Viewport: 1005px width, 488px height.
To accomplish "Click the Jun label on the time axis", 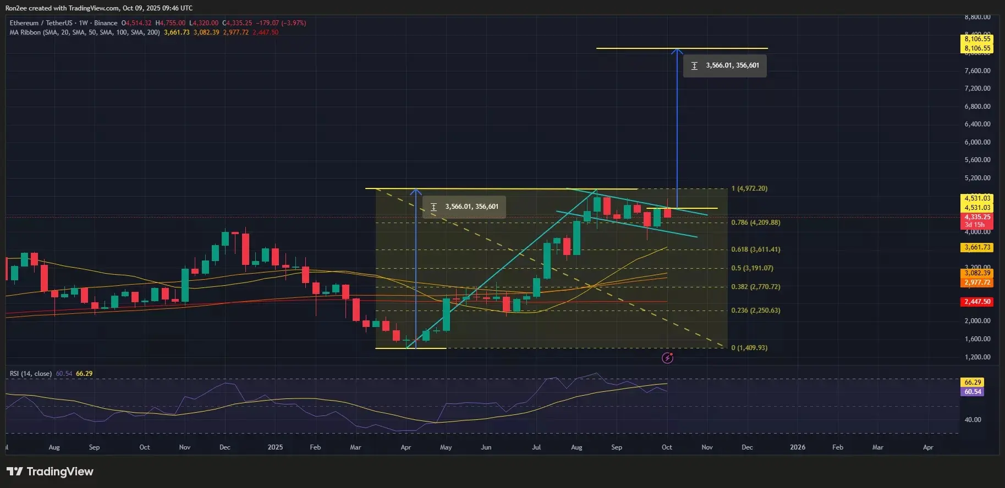I will pyautogui.click(x=486, y=447).
